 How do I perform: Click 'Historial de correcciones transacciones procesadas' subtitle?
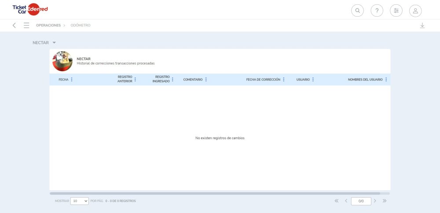pos(116,63)
